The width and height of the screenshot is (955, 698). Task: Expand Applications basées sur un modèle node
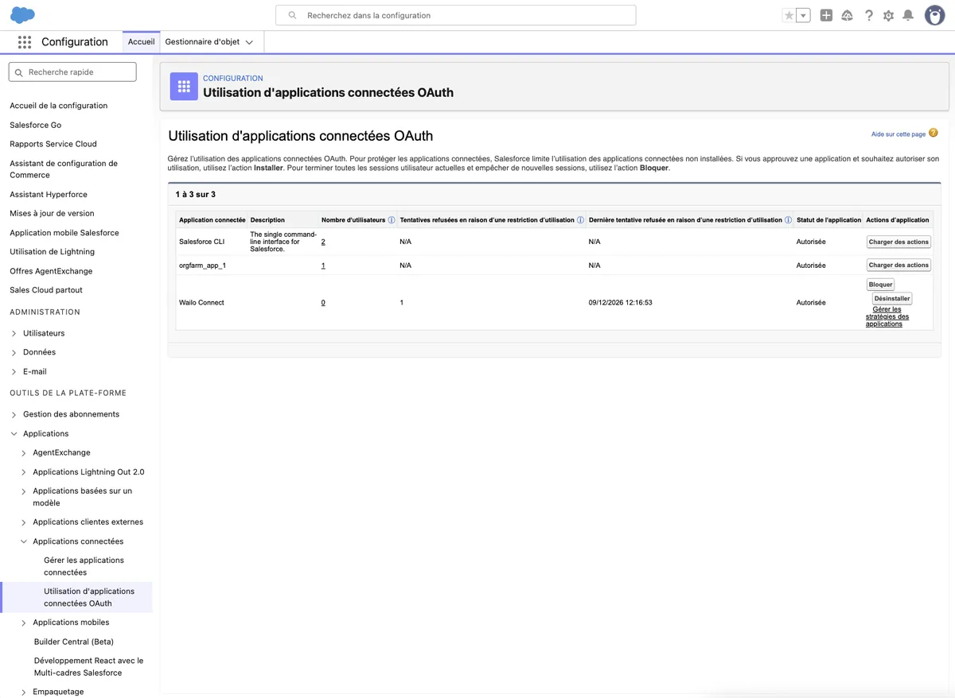tap(24, 491)
